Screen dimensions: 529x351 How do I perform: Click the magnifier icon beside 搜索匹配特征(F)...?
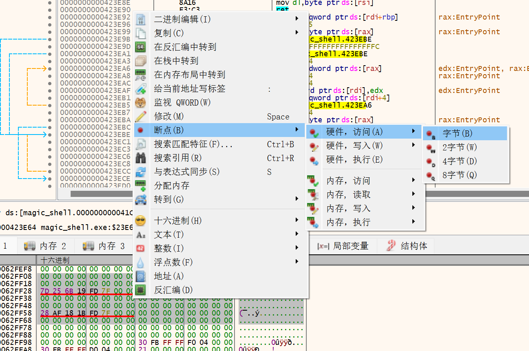[x=141, y=144]
